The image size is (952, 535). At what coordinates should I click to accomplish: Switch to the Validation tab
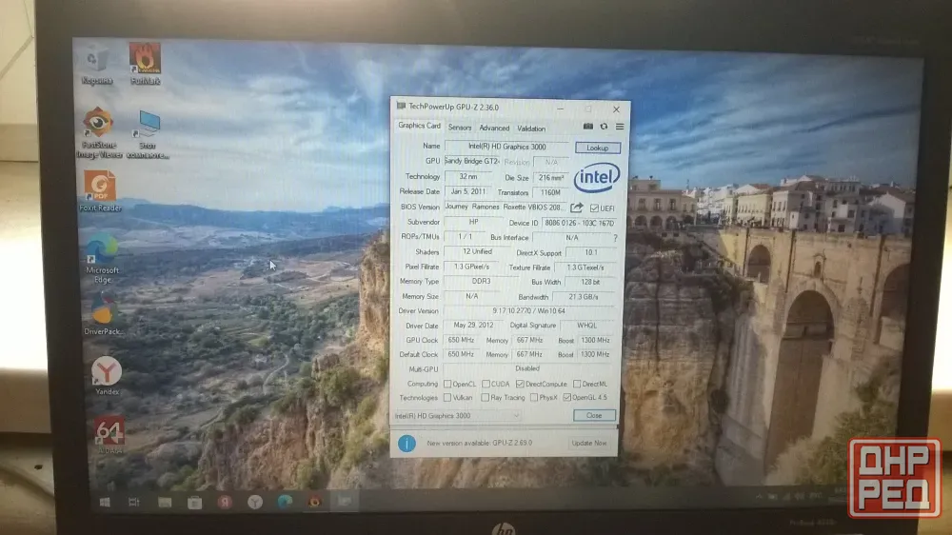pyautogui.click(x=531, y=129)
